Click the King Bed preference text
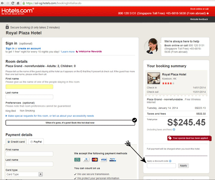The width and height of the screenshot is (215, 180). click(11, 111)
